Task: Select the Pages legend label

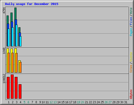Action: 131,32
